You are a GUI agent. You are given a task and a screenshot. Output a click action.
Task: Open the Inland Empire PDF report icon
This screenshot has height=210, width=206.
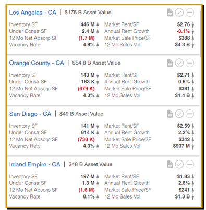click(x=170, y=164)
